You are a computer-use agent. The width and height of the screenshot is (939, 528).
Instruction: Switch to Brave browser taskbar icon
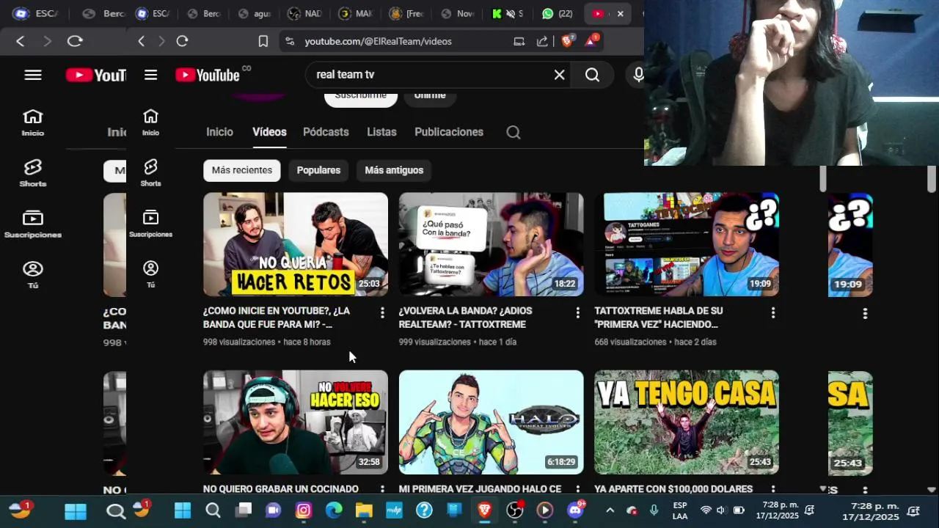click(x=485, y=510)
